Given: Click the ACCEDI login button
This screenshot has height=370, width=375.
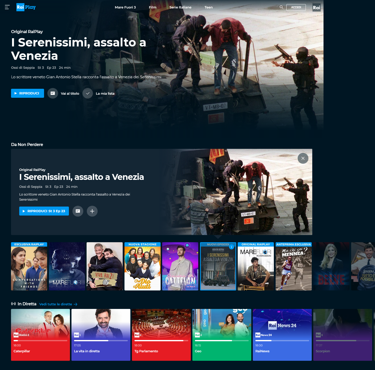Looking at the screenshot, I should click(x=296, y=7).
